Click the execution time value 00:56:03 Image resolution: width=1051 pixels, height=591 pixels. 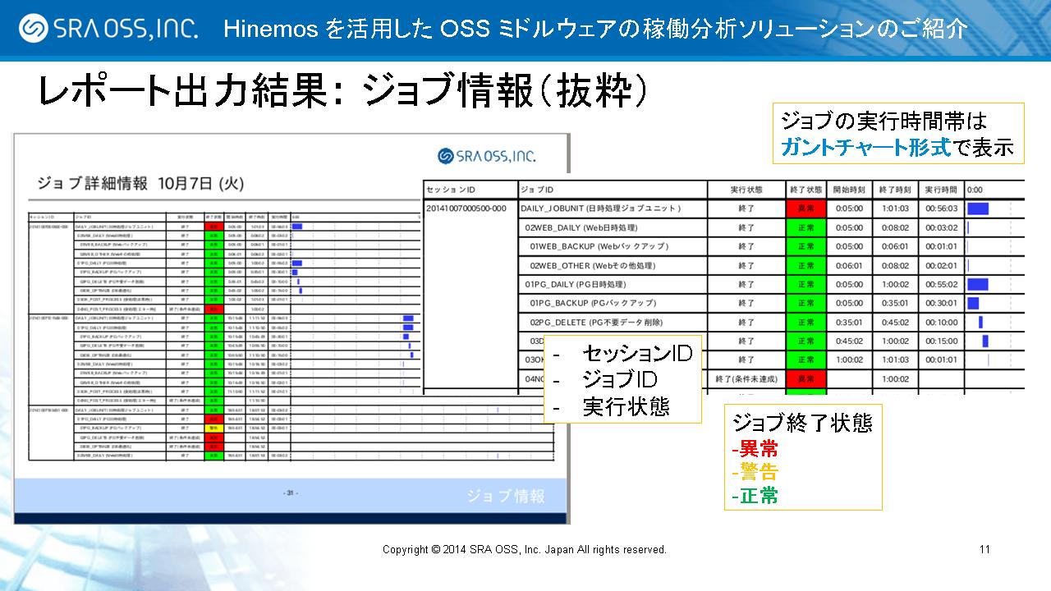coord(941,208)
